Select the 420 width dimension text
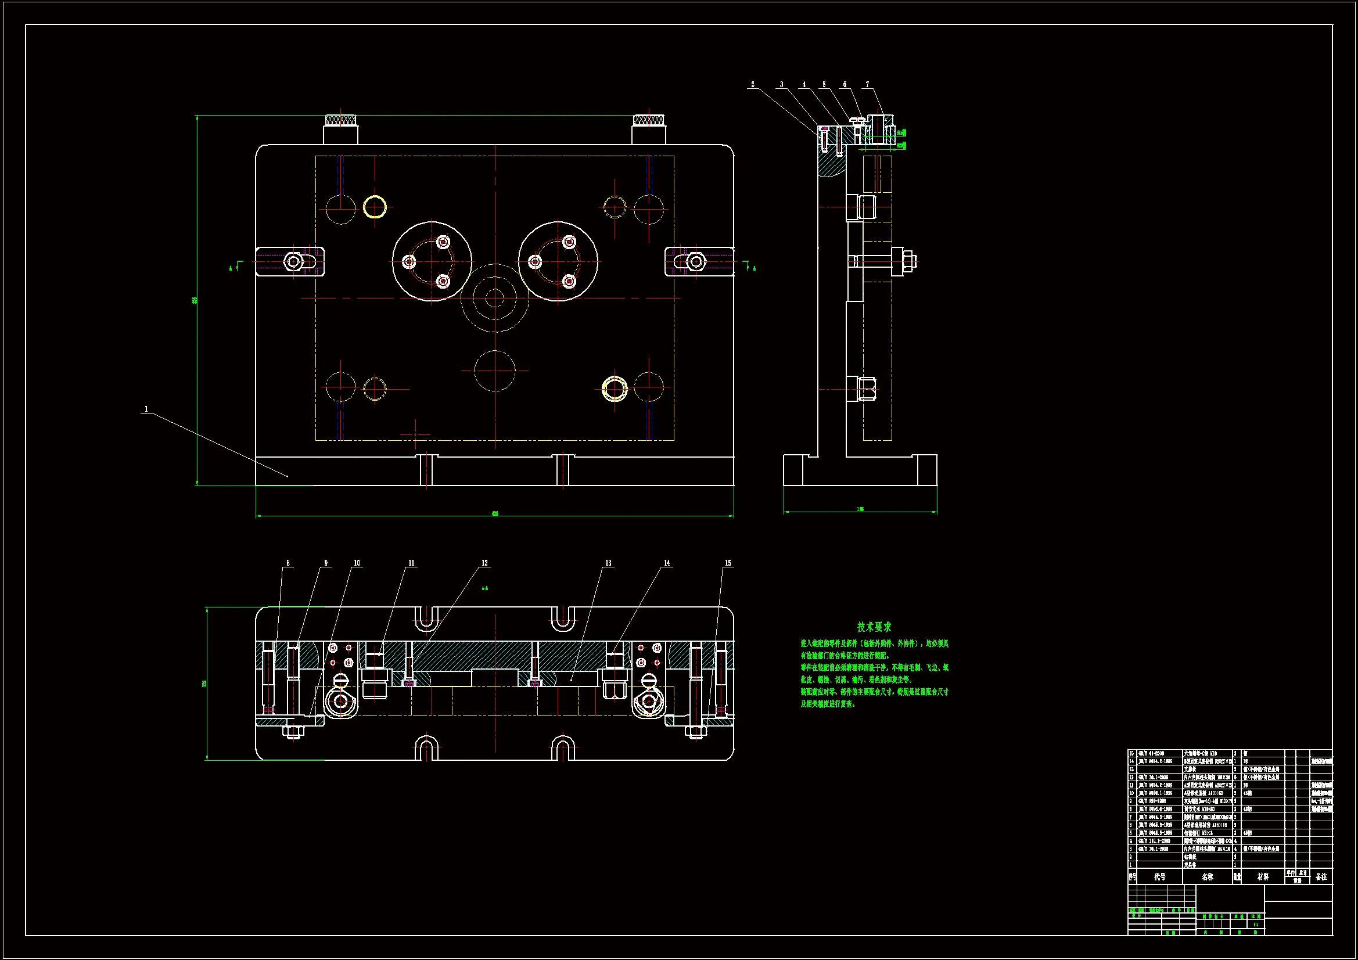Image resolution: width=1358 pixels, height=960 pixels. pyautogui.click(x=495, y=513)
